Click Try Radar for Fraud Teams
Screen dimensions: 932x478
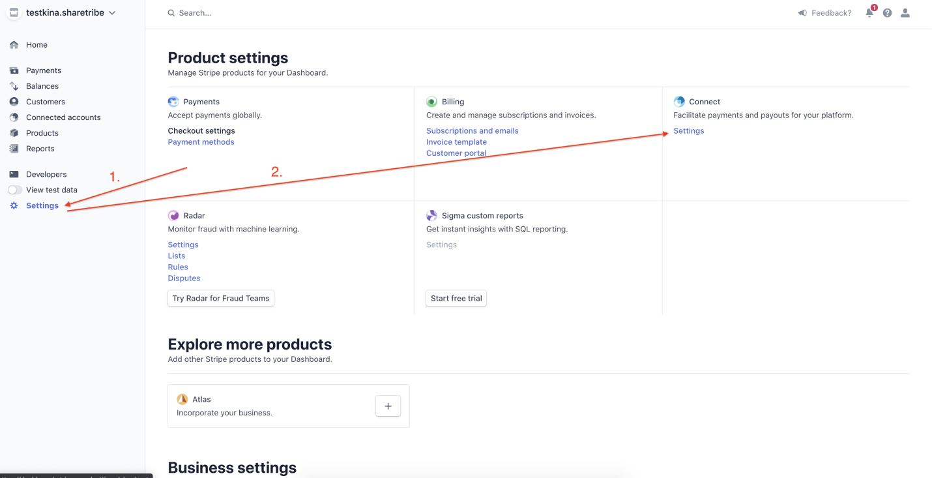click(220, 298)
